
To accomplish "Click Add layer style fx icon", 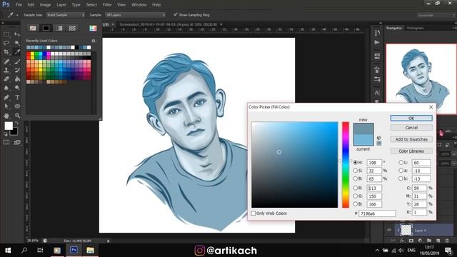I will [x=402, y=241].
